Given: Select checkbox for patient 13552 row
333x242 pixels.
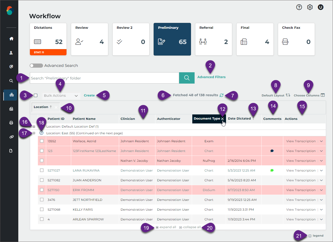Looking at the screenshot, I should click(42, 141).
